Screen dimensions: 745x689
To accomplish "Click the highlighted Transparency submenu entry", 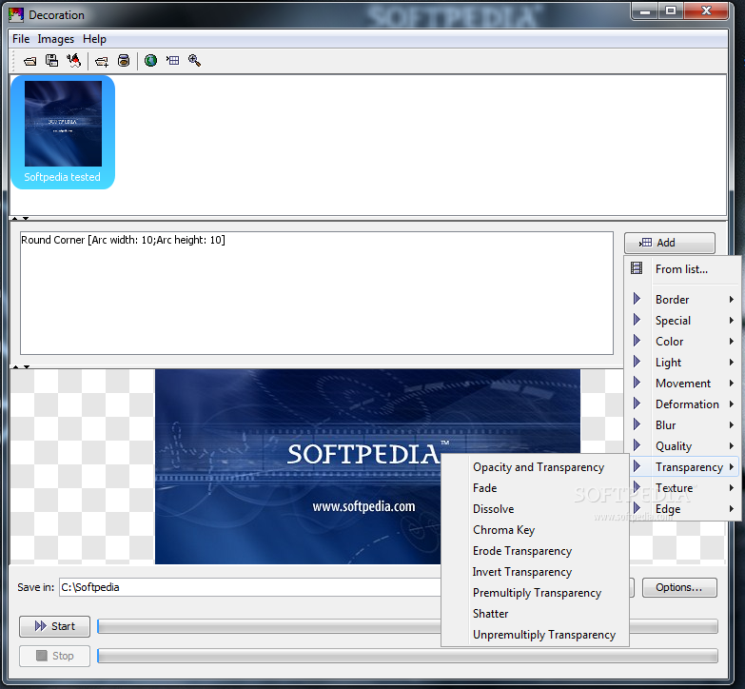I will click(682, 466).
